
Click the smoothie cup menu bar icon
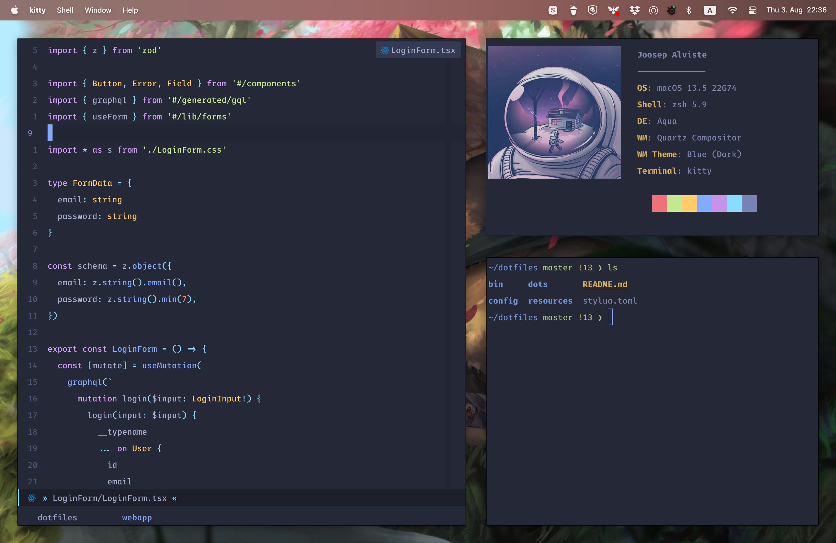573,10
